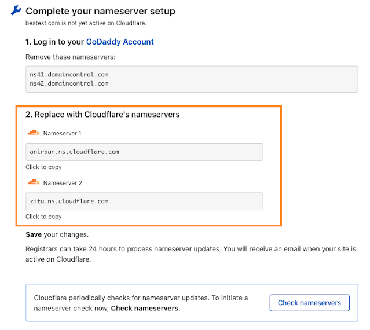Open the GoDaddy Account link
The width and height of the screenshot is (370, 330).
120,42
